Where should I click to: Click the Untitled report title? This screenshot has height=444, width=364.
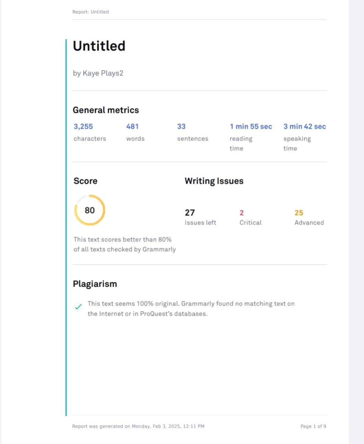point(99,46)
